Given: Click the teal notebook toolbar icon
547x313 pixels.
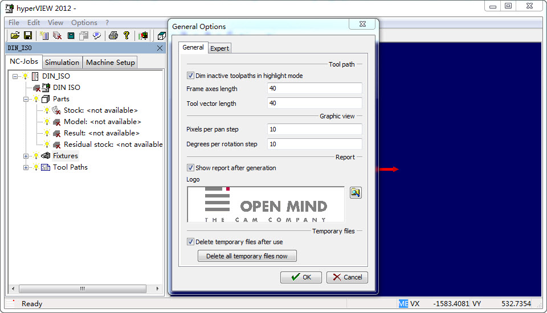Looking at the screenshot, I should [x=71, y=35].
